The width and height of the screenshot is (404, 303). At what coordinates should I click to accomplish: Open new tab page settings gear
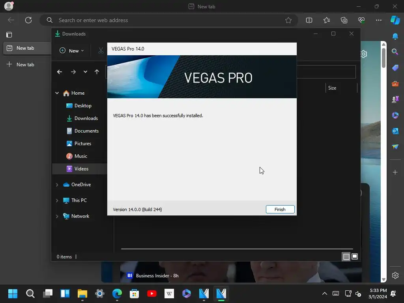tap(363, 54)
